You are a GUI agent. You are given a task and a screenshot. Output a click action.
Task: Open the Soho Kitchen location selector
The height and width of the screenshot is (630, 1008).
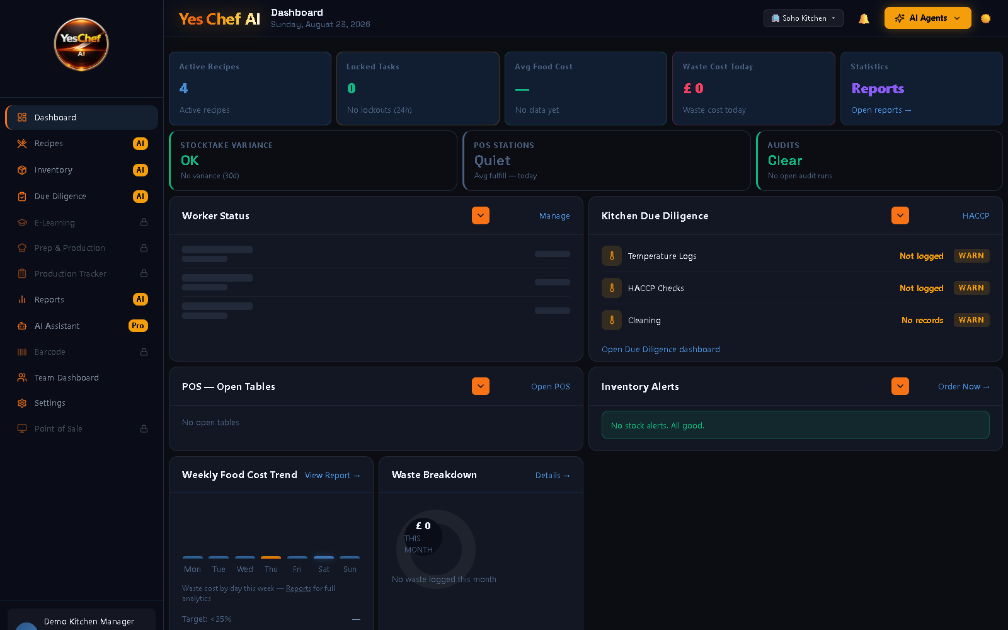point(803,18)
